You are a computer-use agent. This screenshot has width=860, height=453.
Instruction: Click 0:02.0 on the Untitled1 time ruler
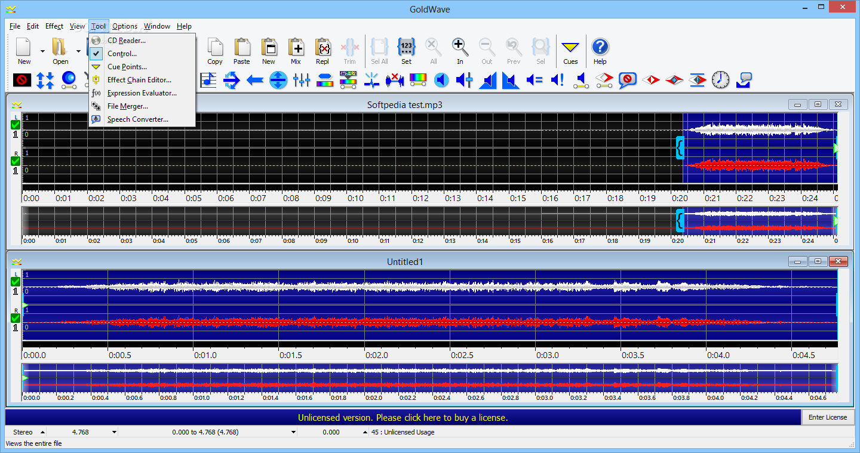[377, 355]
